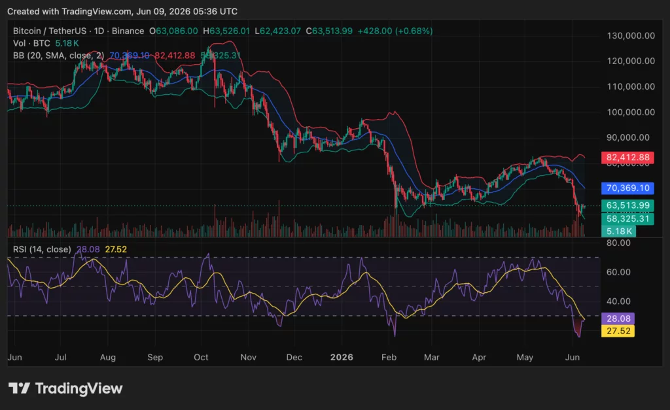Click the Nov label on time axis
Image resolution: width=670 pixels, height=410 pixels.
[248, 357]
